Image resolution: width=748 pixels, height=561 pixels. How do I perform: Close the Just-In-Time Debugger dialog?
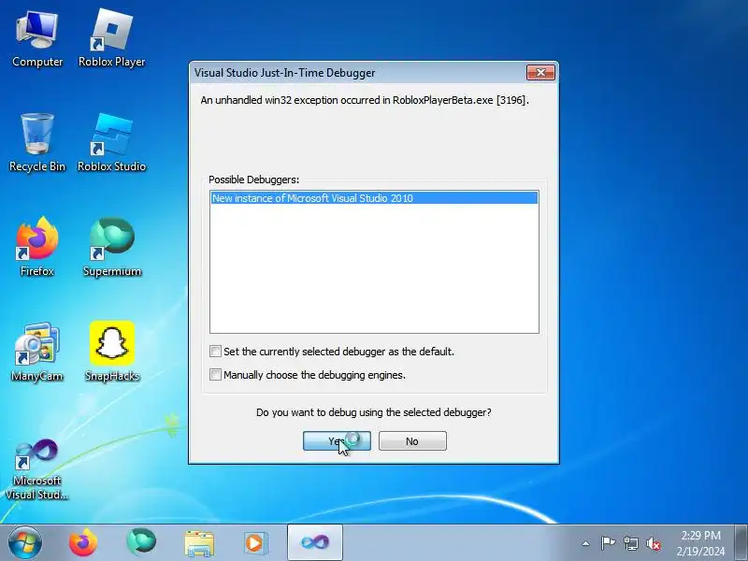point(541,73)
